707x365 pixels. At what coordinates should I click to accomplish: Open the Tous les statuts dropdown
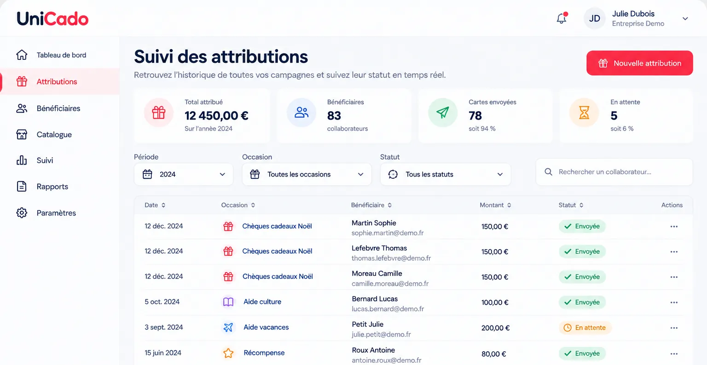(446, 174)
